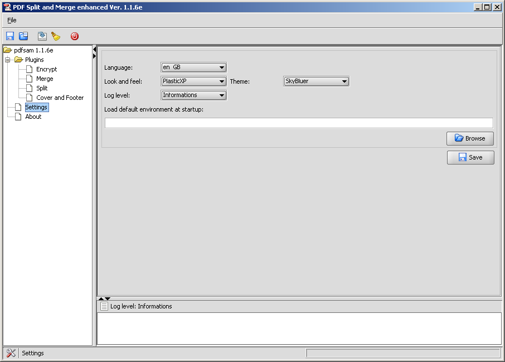Open the Merge plugin
This screenshot has height=362, width=505.
(45, 79)
